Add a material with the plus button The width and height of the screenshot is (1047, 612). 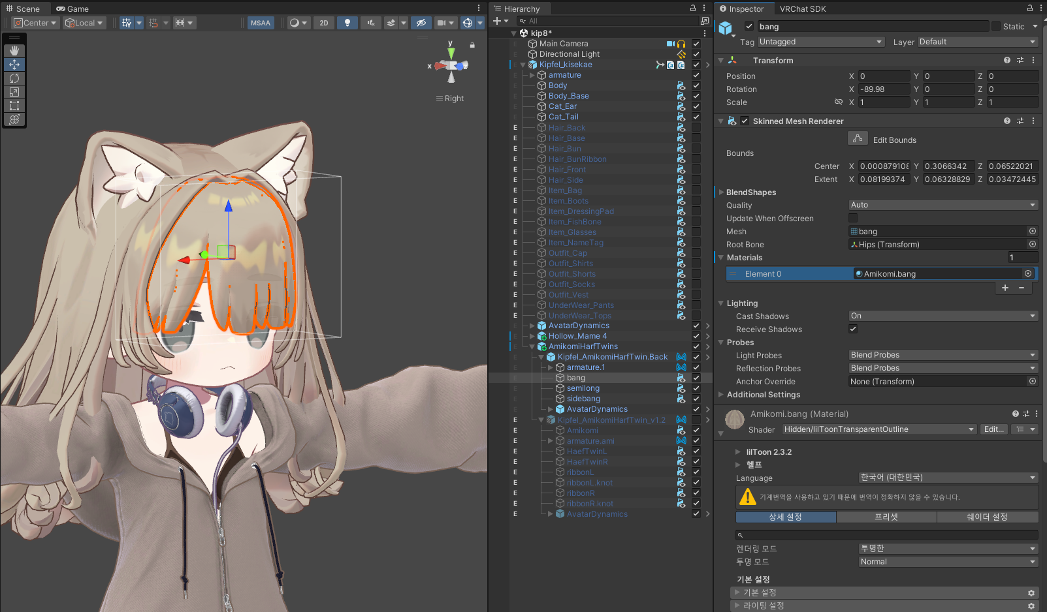tap(1005, 288)
